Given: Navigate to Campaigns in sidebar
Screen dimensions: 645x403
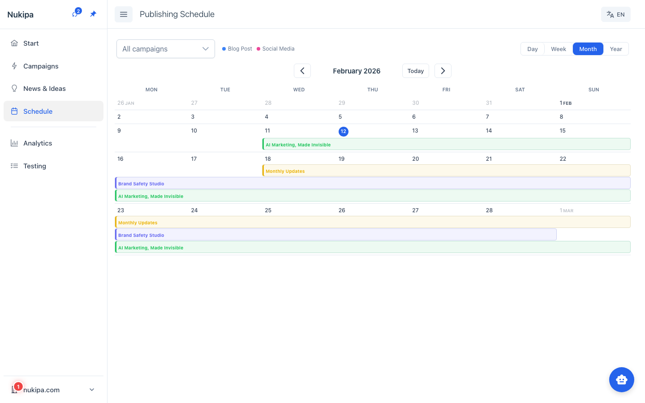Looking at the screenshot, I should click(41, 66).
